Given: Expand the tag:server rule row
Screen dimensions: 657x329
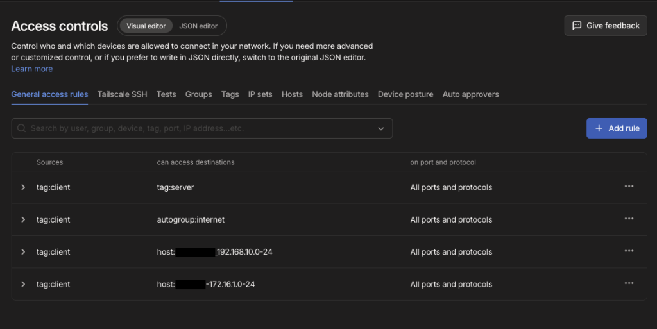Looking at the screenshot, I should pos(23,187).
